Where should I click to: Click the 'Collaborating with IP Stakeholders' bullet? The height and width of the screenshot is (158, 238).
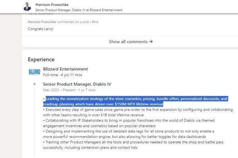(129, 123)
